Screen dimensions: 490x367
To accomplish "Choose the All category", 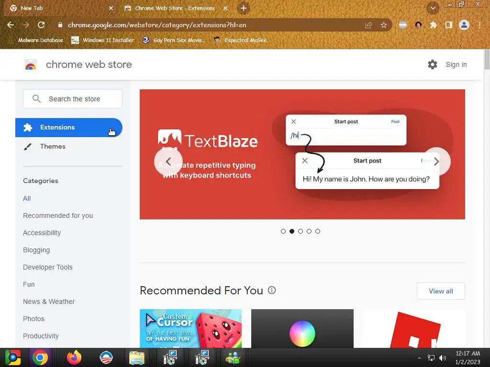I will [27, 198].
